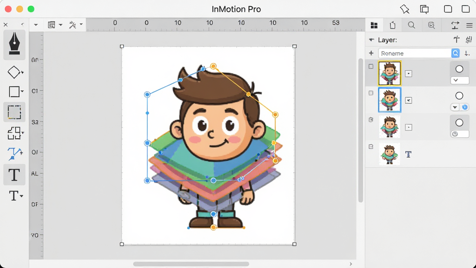Image resolution: width=476 pixels, height=268 pixels.
Task: Toggle the checkbox of the first layer
Action: [x=371, y=66]
